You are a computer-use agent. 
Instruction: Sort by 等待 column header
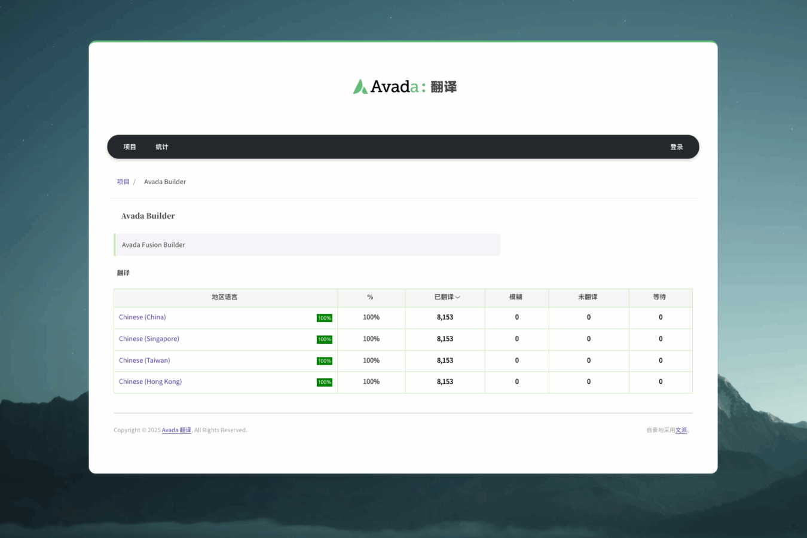click(659, 297)
